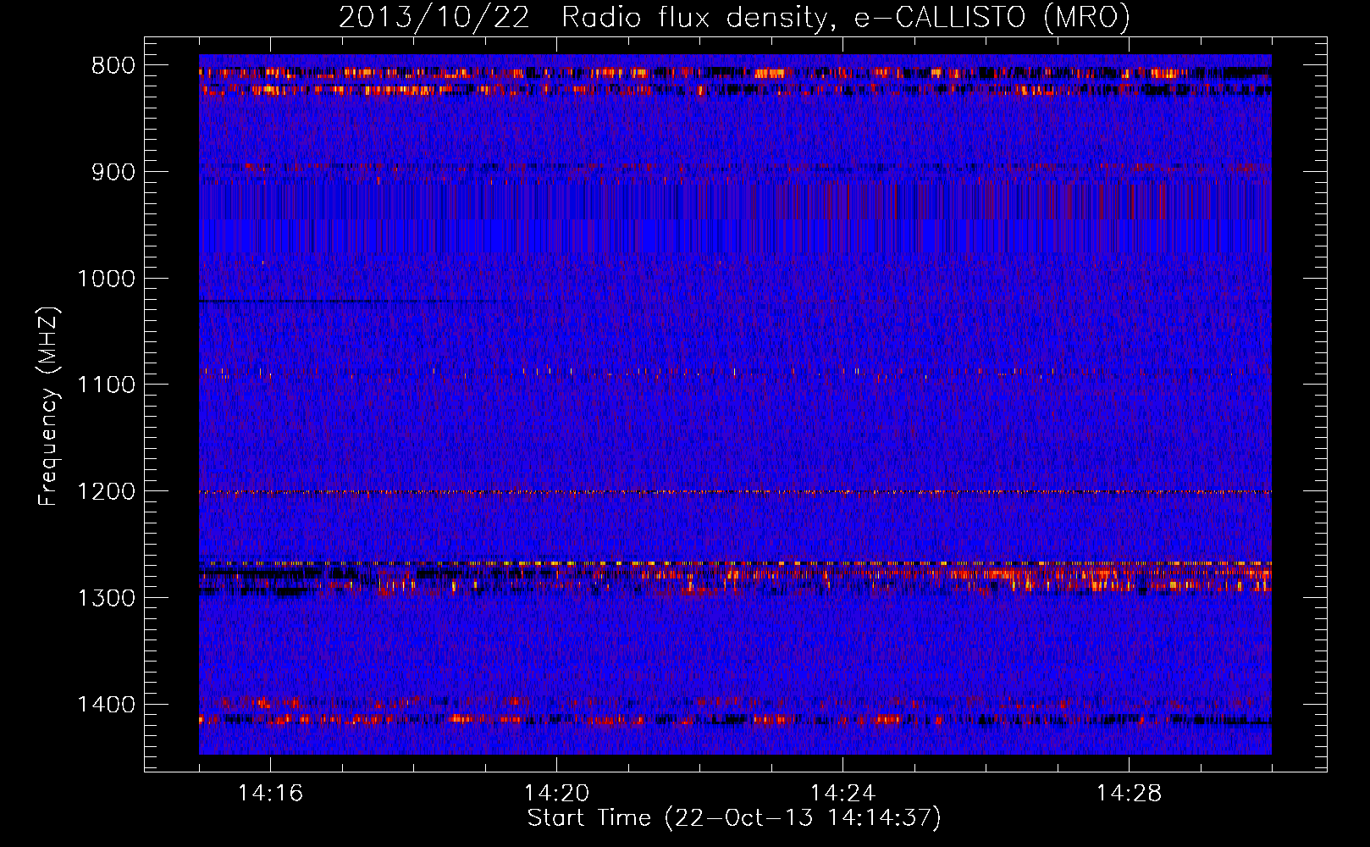
Task: Click the 'Frequency (MHZ)' axis label
Action: click(49, 407)
